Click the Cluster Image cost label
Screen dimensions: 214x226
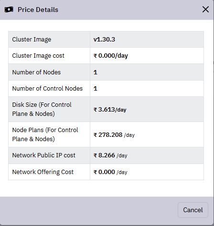coord(38,56)
